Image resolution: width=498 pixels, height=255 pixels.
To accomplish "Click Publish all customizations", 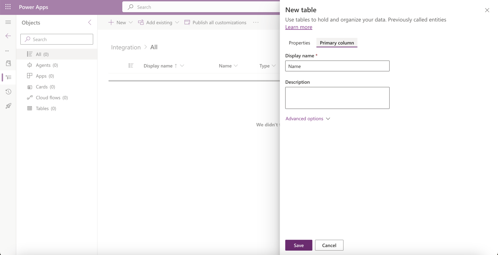I will (x=215, y=22).
